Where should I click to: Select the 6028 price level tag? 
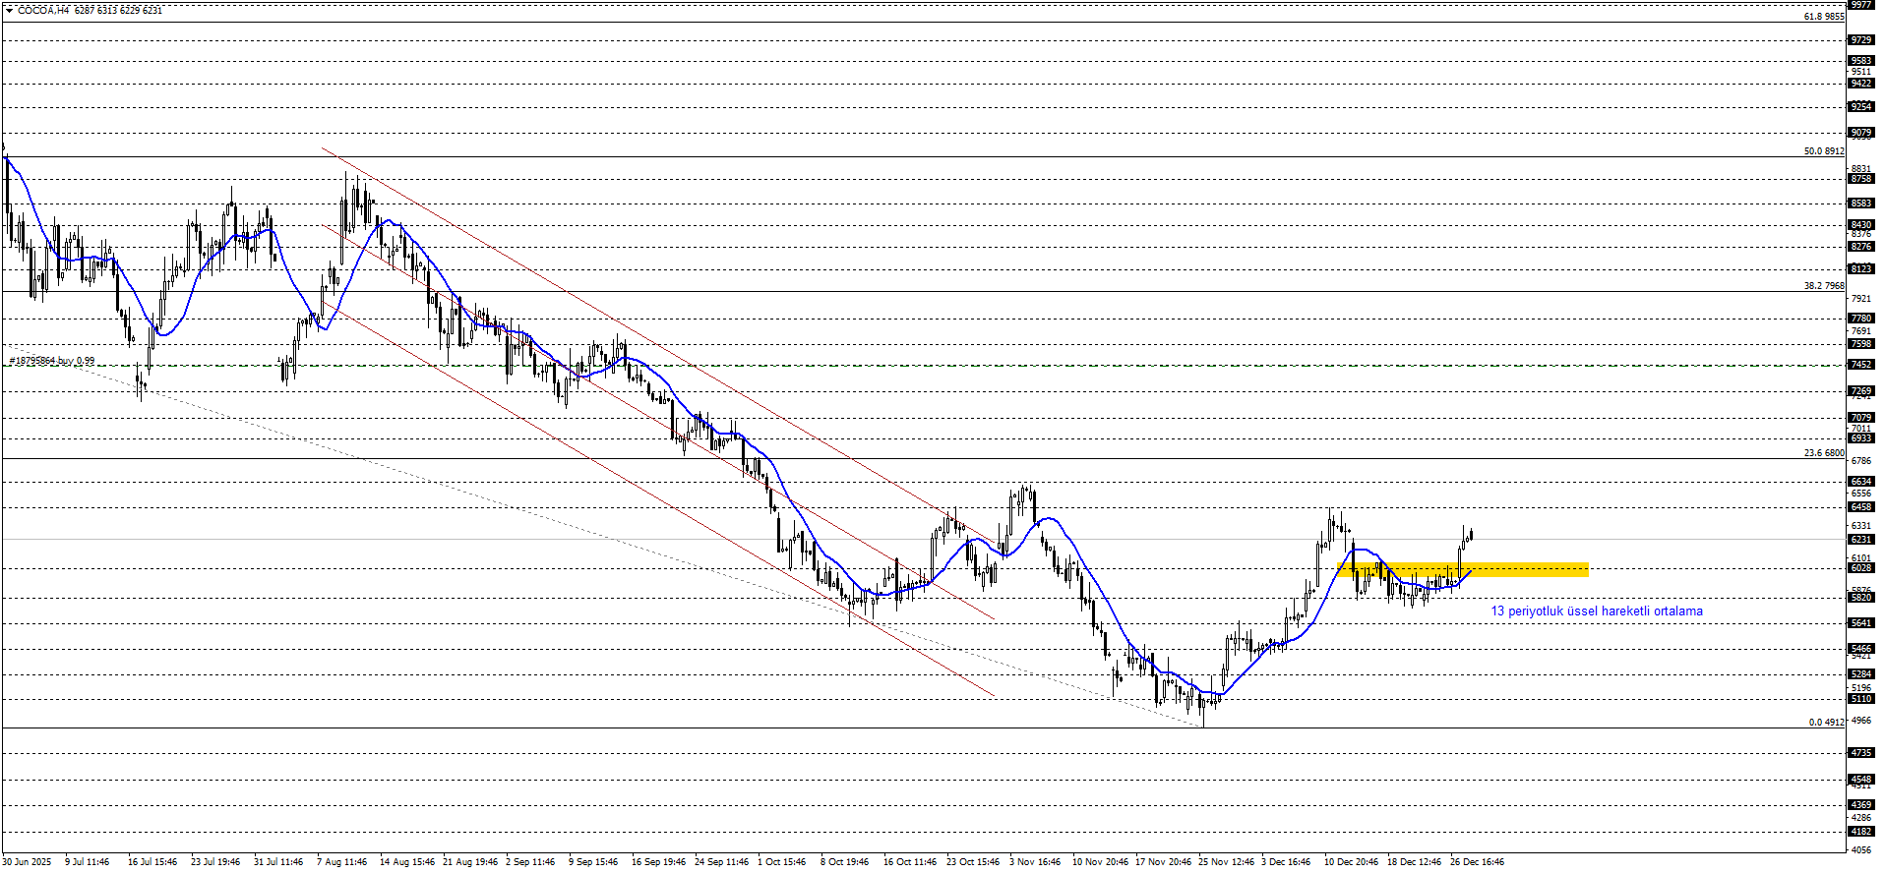point(1860,568)
